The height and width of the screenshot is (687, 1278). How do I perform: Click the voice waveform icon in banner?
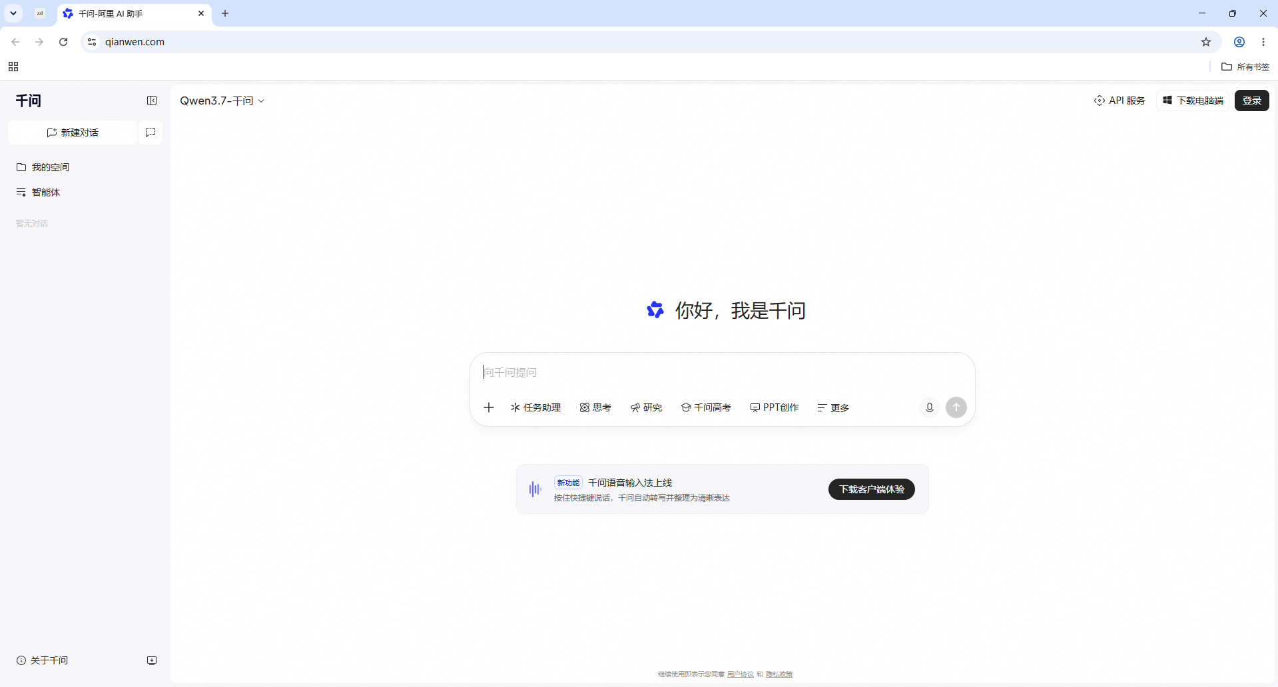pyautogui.click(x=535, y=489)
